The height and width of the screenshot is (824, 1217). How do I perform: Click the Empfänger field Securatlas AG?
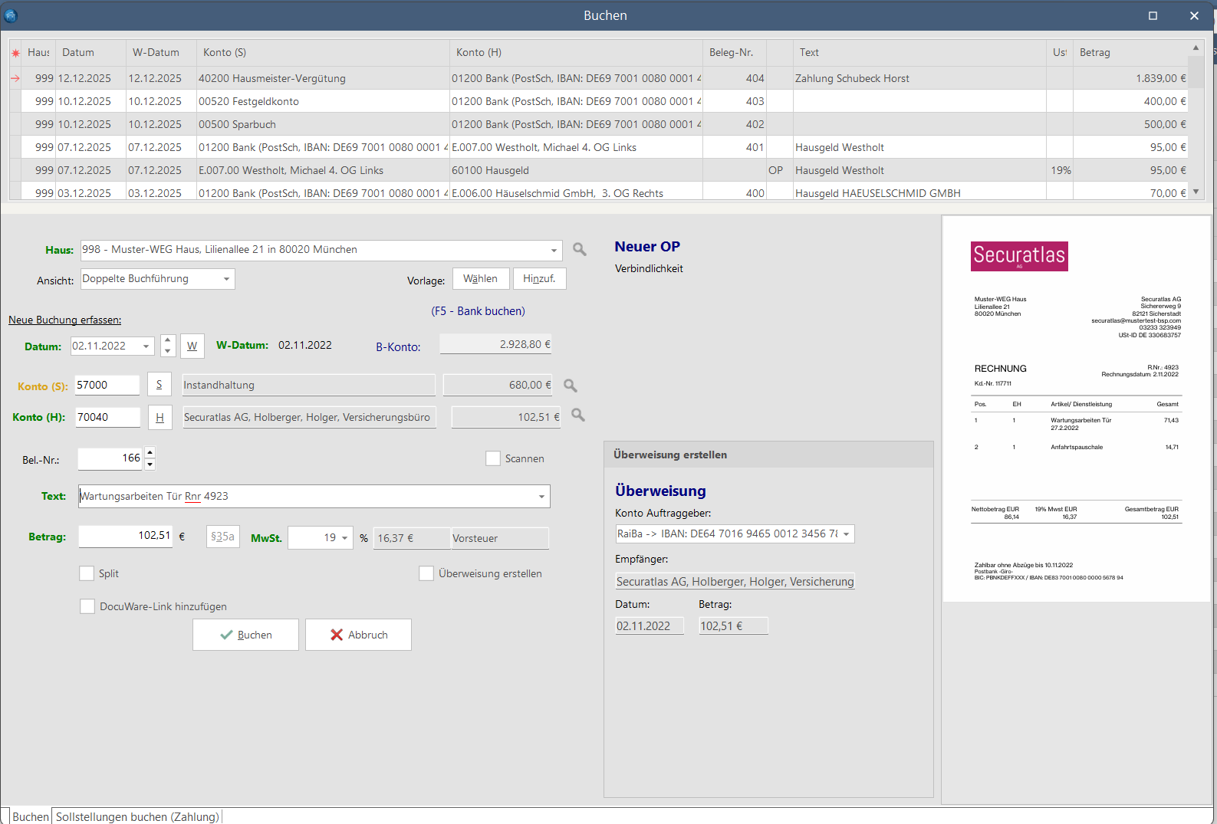click(x=735, y=582)
